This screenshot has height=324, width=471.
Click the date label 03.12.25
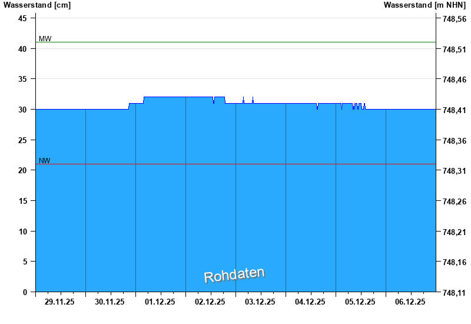(x=260, y=302)
